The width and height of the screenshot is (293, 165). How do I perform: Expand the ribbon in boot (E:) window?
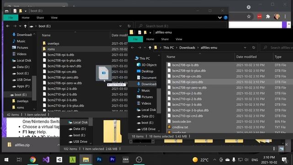pos(220,17)
